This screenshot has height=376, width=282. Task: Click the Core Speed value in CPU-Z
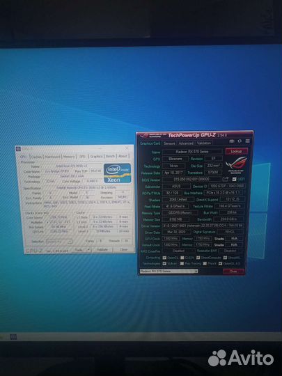58,217
